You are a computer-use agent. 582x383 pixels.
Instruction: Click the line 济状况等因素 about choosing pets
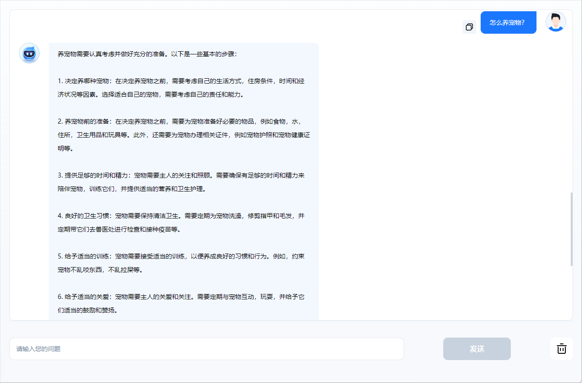(x=150, y=95)
